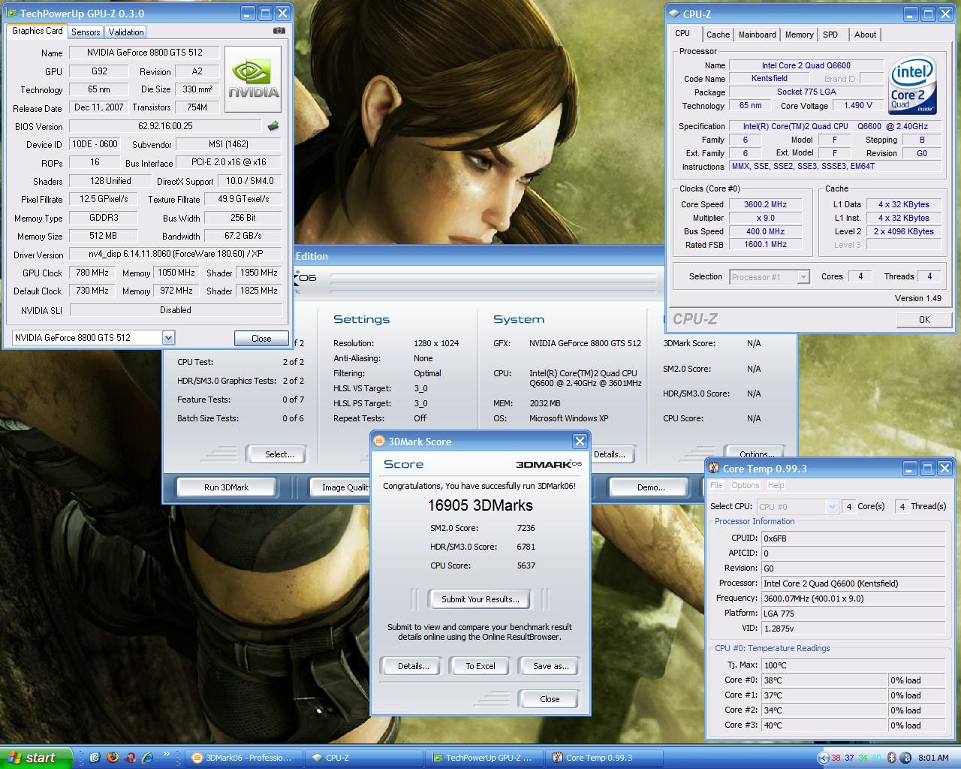This screenshot has width=961, height=769.
Task: Click the GPU-Z screenshot camera icon
Action: point(279,31)
